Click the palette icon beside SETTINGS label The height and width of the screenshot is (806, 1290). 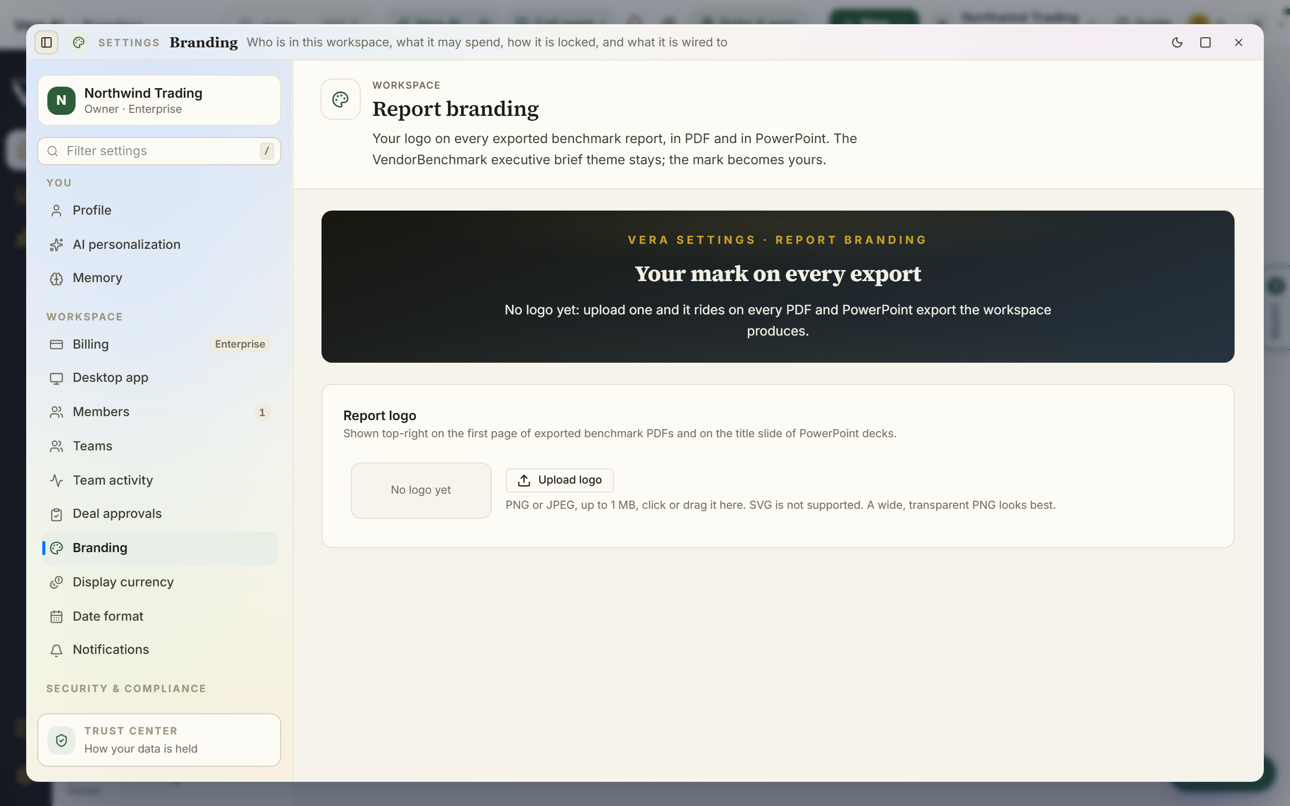79,42
